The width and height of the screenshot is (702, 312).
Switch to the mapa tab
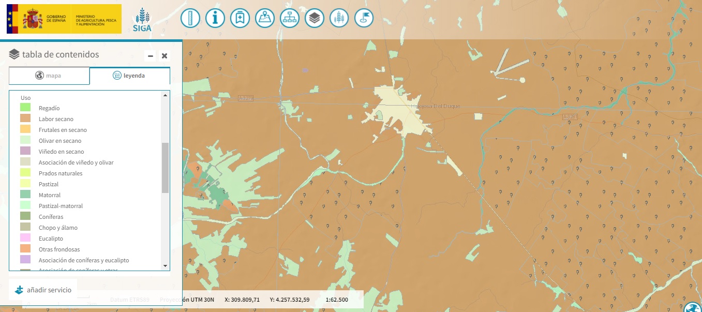(x=49, y=76)
